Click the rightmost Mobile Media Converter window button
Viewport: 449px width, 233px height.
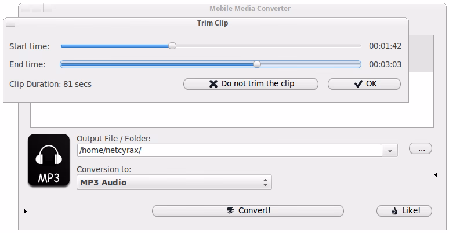pyautogui.click(x=48, y=8)
